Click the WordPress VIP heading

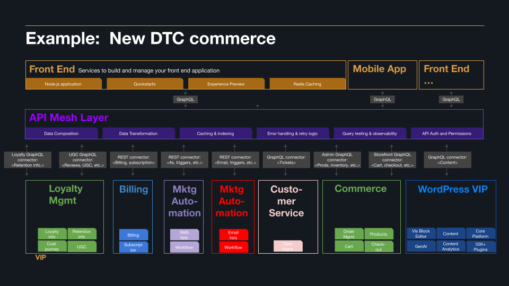[452, 189]
